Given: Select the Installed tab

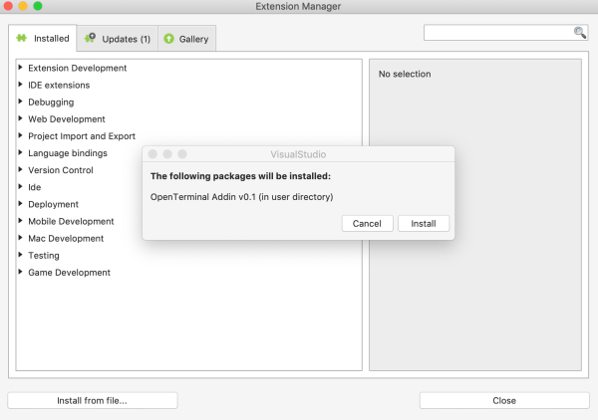Looking at the screenshot, I should click(x=42, y=39).
